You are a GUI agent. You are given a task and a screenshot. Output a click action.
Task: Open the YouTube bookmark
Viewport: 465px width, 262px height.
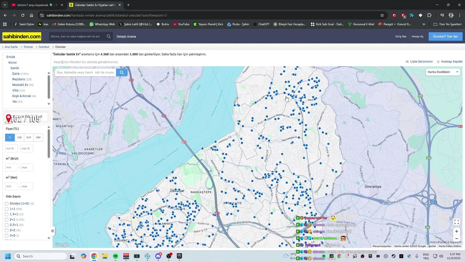(181, 24)
